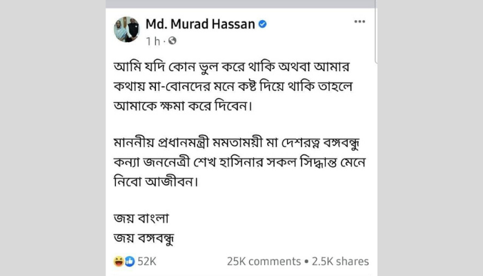The image size is (483, 276).
Task: Click the blue verified badge
Action: click(x=262, y=24)
